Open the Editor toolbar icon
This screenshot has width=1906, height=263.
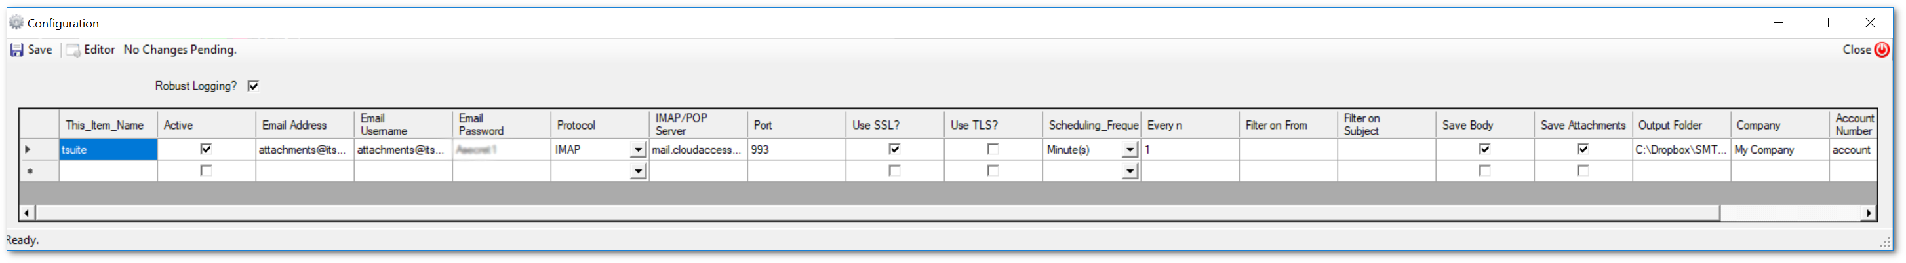tap(73, 50)
